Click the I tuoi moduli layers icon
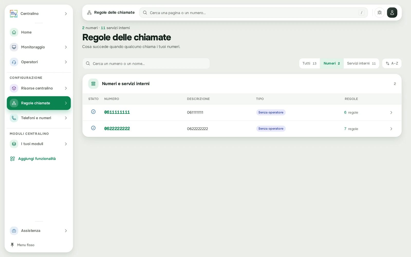This screenshot has width=411, height=257. pyautogui.click(x=14, y=144)
